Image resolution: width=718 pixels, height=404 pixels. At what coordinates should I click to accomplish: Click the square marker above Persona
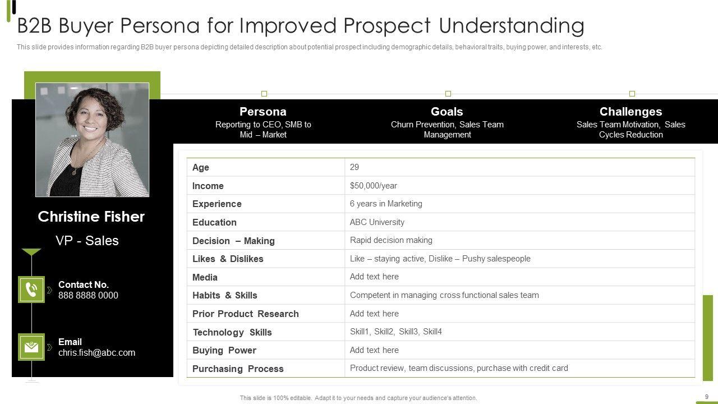tap(264, 94)
